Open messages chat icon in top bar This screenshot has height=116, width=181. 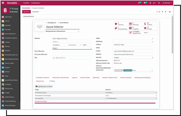(145, 3)
